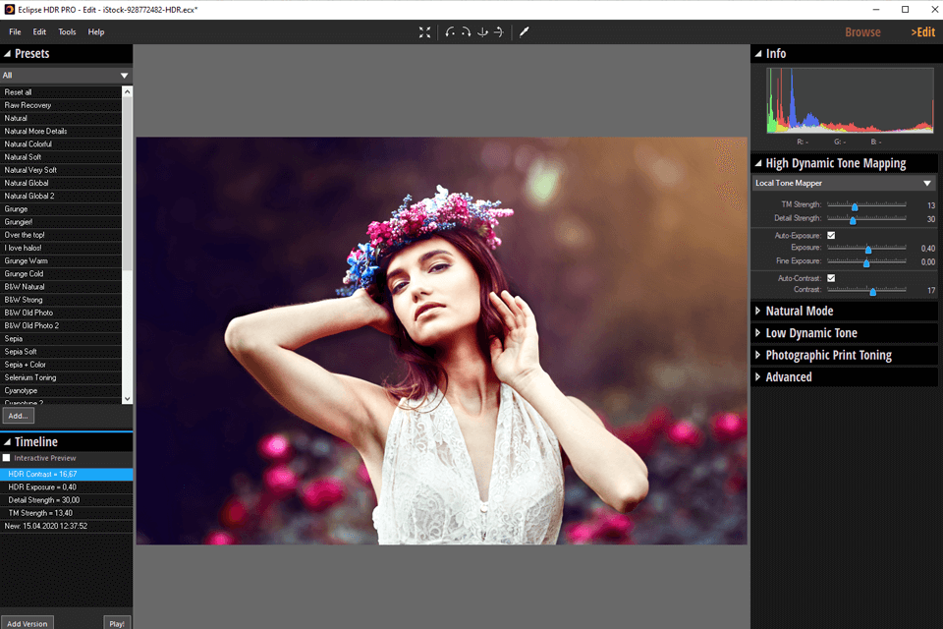Open the Tools menu
The width and height of the screenshot is (943, 629).
pyautogui.click(x=67, y=32)
